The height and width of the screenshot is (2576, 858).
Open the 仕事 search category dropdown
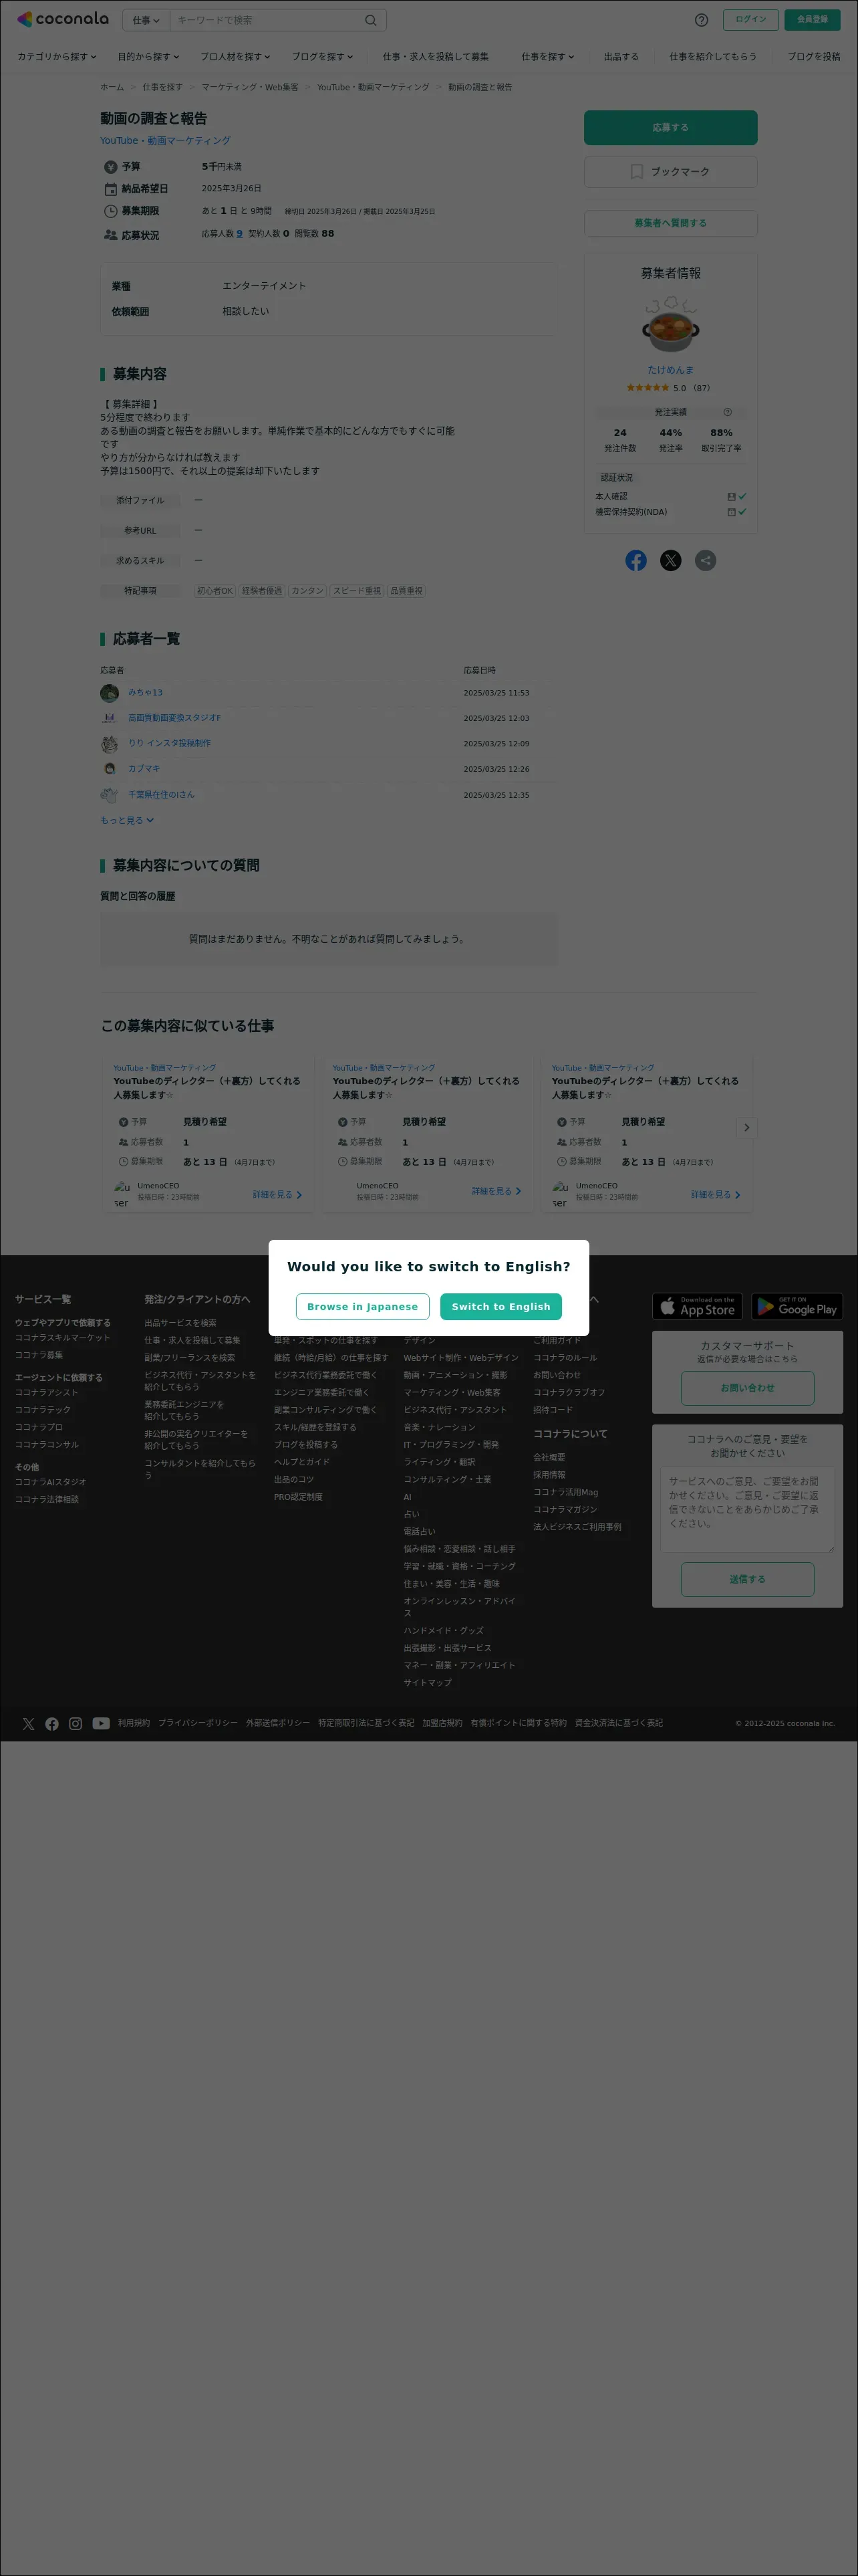(x=146, y=20)
